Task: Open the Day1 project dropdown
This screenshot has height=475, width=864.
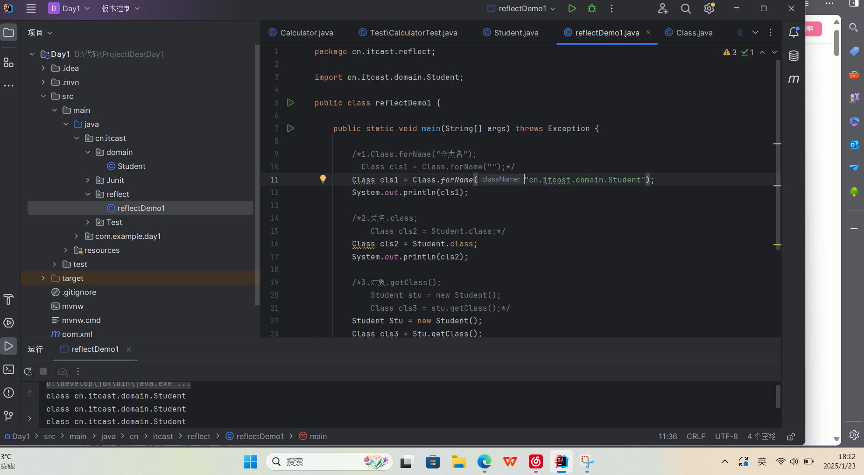Action: pyautogui.click(x=69, y=8)
